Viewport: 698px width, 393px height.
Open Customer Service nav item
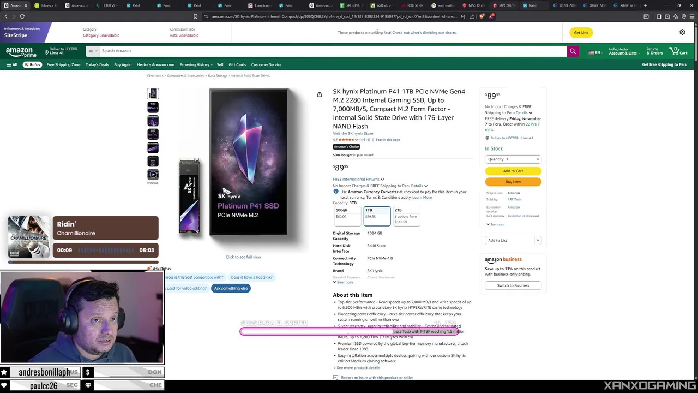(267, 64)
